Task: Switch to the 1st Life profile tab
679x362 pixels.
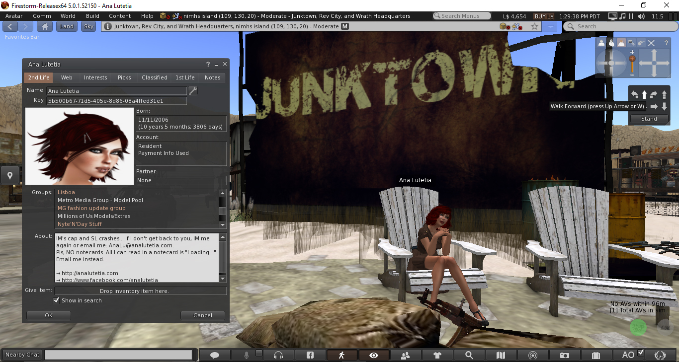Action: tap(185, 77)
